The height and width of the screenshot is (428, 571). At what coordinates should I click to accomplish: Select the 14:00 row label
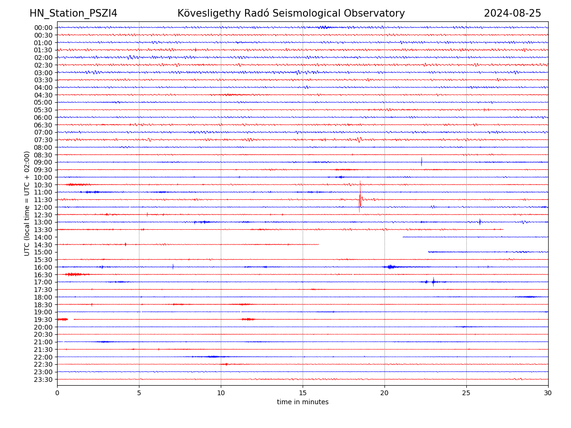click(x=43, y=237)
